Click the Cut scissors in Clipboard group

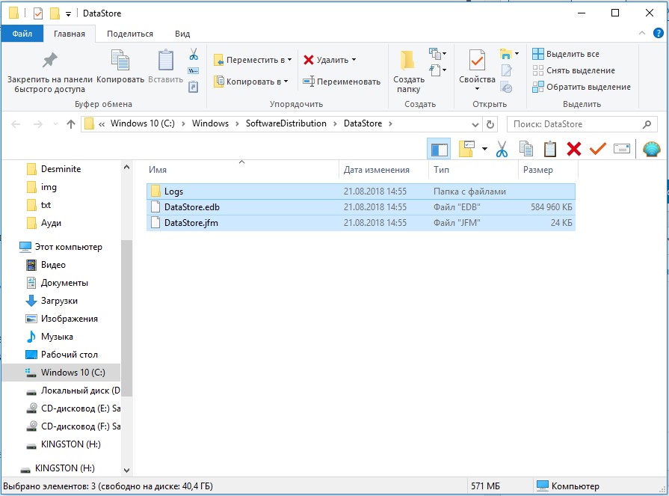click(194, 54)
